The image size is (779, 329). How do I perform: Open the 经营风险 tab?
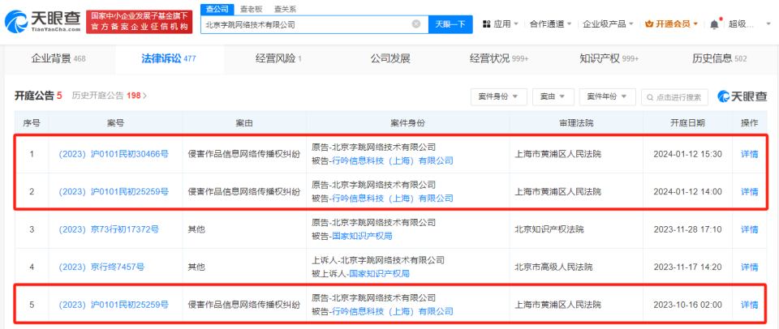click(278, 58)
